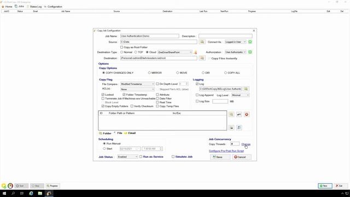This screenshot has width=350, height=197.
Task: Open the Log Level dropdown
Action: [x=240, y=95]
